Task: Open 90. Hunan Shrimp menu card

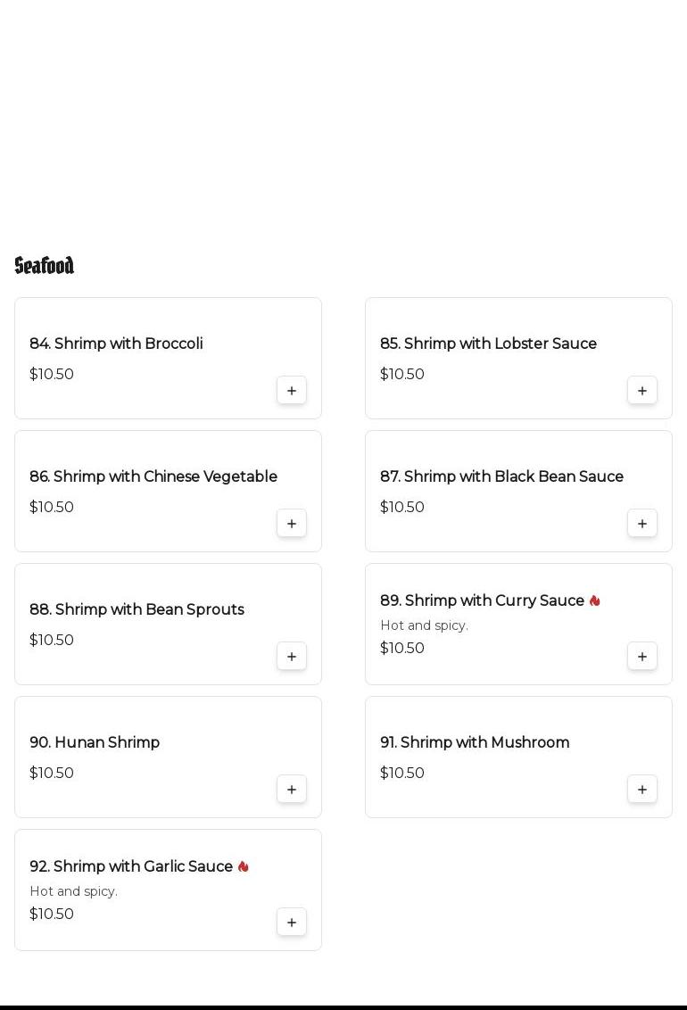Action: tap(95, 742)
